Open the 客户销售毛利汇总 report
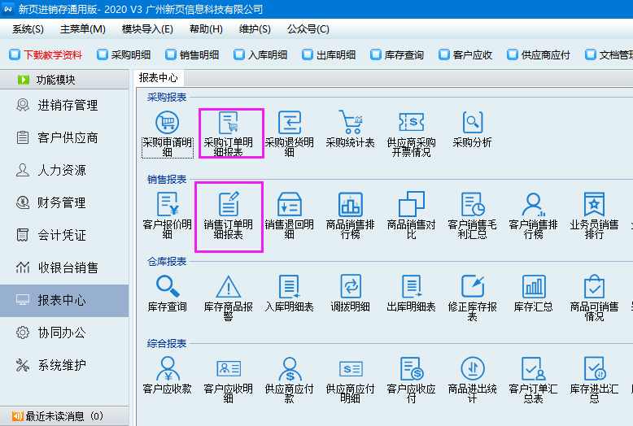Image resolution: width=633 pixels, height=426 pixels. click(473, 215)
